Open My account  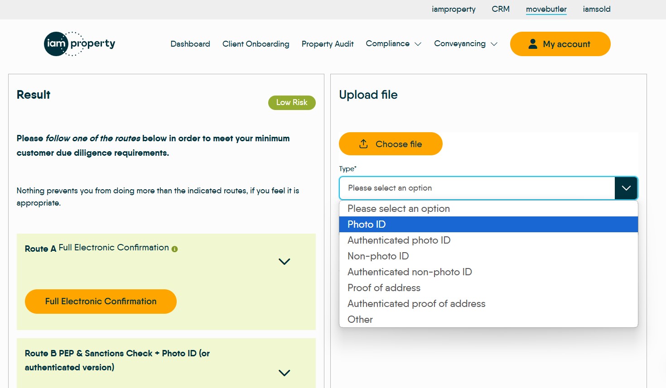(560, 44)
